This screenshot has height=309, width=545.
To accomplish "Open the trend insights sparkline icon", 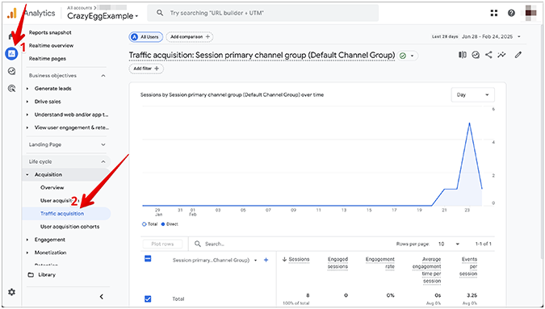I will click(x=501, y=55).
